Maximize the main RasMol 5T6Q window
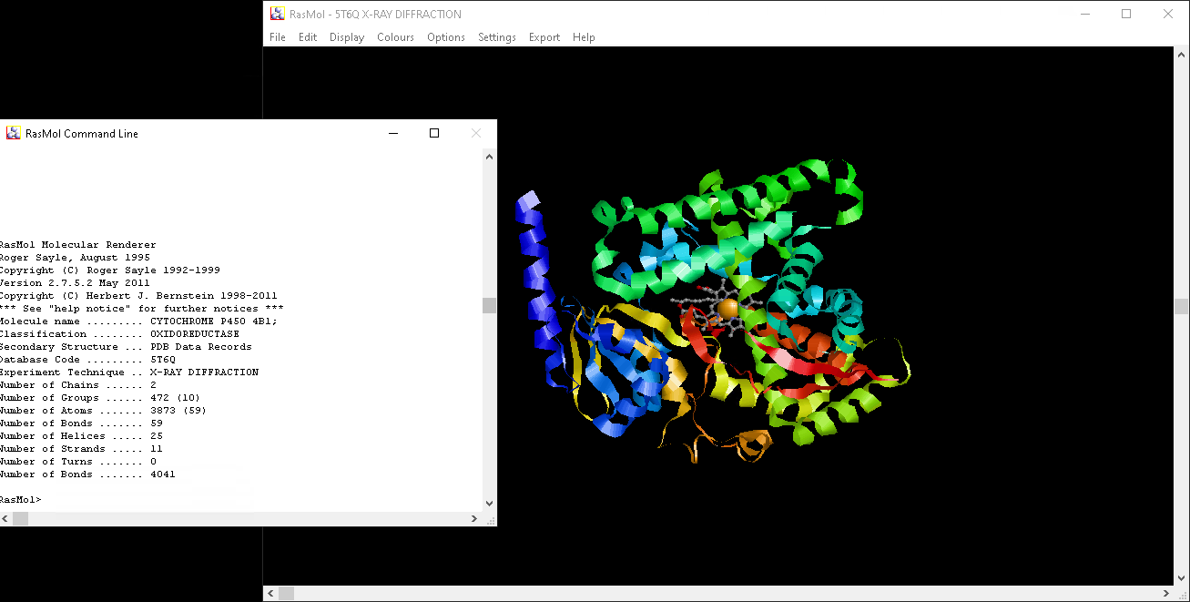This screenshot has width=1190, height=602. click(1126, 14)
